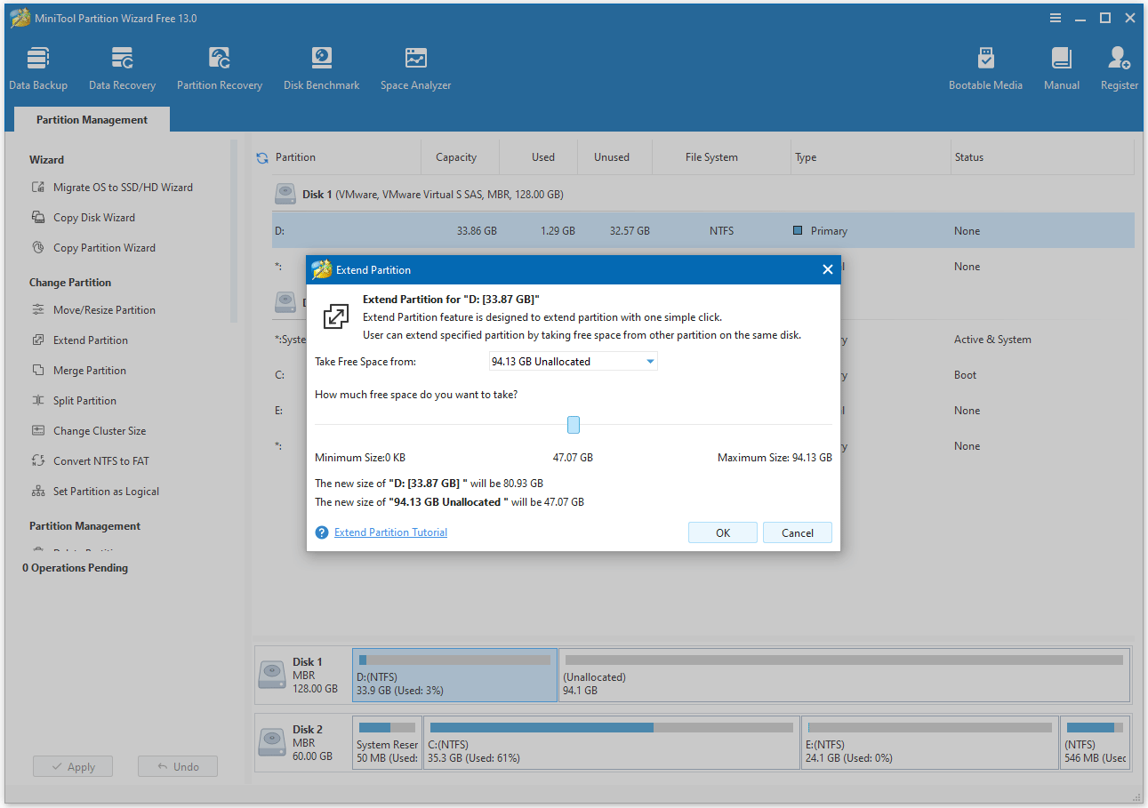Create Bootable Media
Viewport: 1148px width, 808px height.
click(x=985, y=67)
